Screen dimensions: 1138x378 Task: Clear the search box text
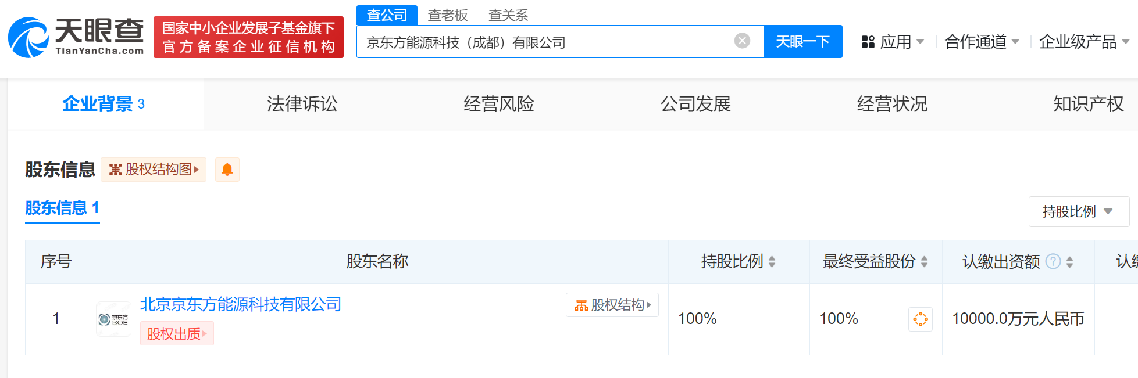tap(742, 41)
